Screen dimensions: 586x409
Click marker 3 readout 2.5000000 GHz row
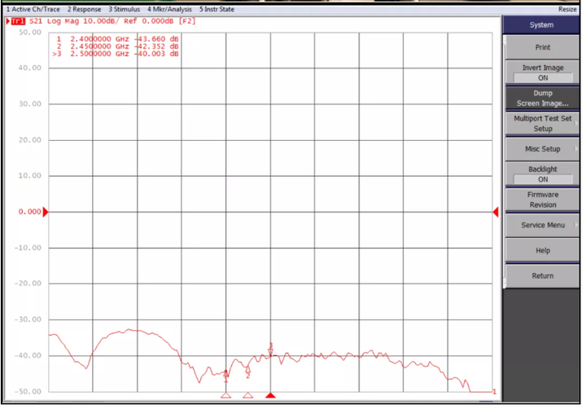point(116,54)
